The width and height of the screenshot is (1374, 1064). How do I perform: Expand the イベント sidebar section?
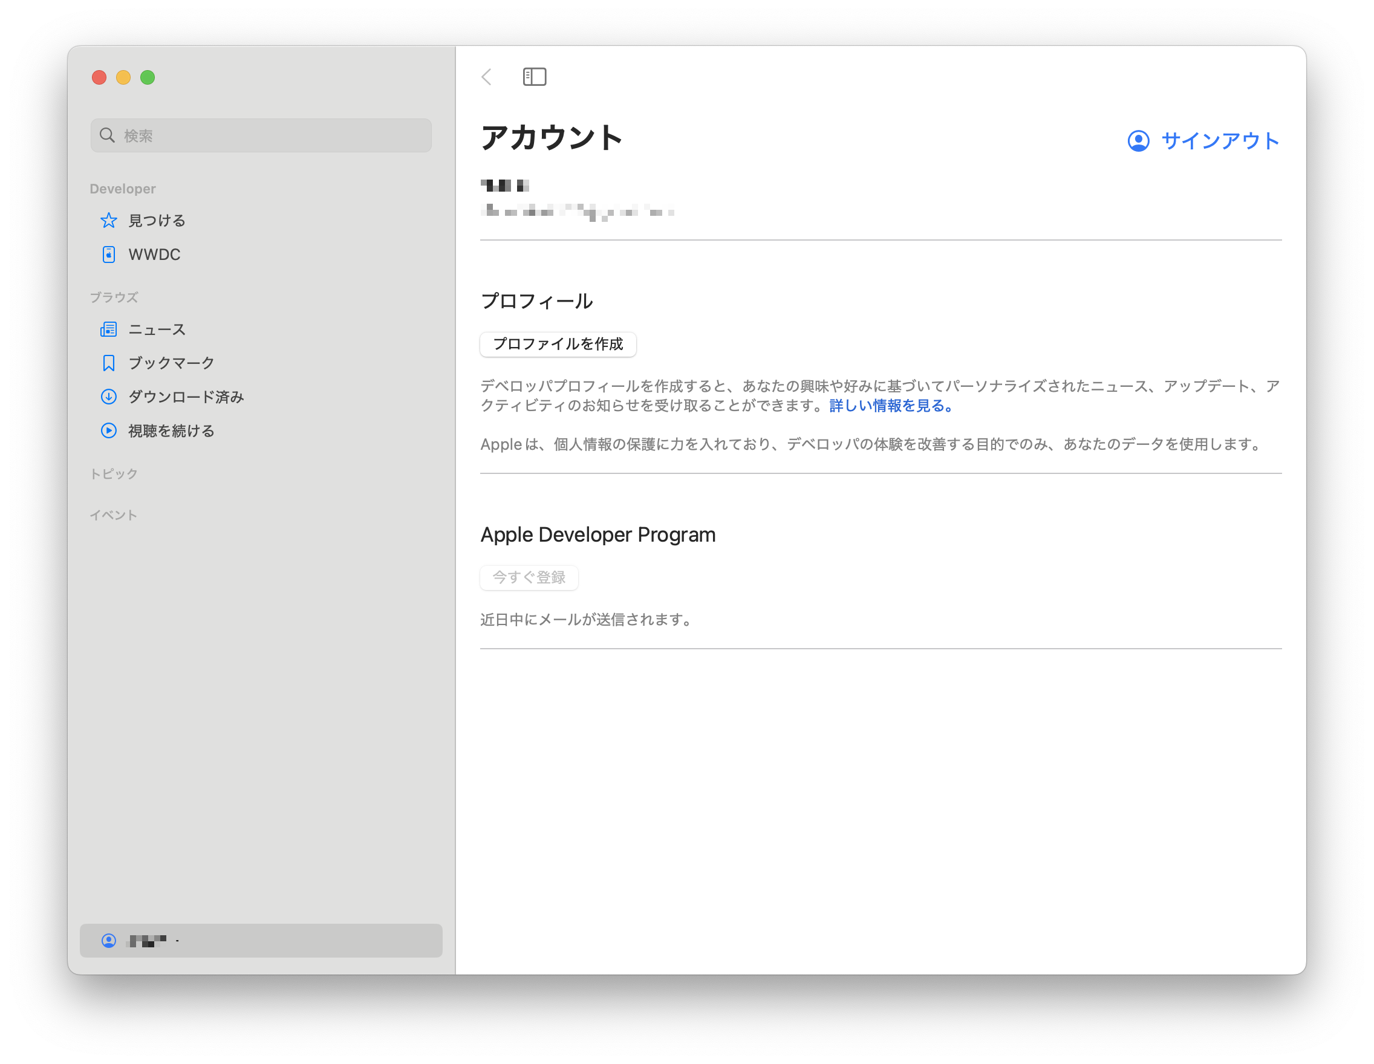click(114, 516)
